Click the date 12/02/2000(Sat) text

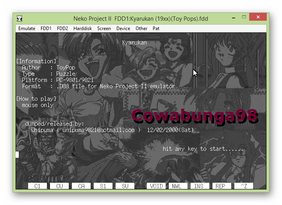170,130
